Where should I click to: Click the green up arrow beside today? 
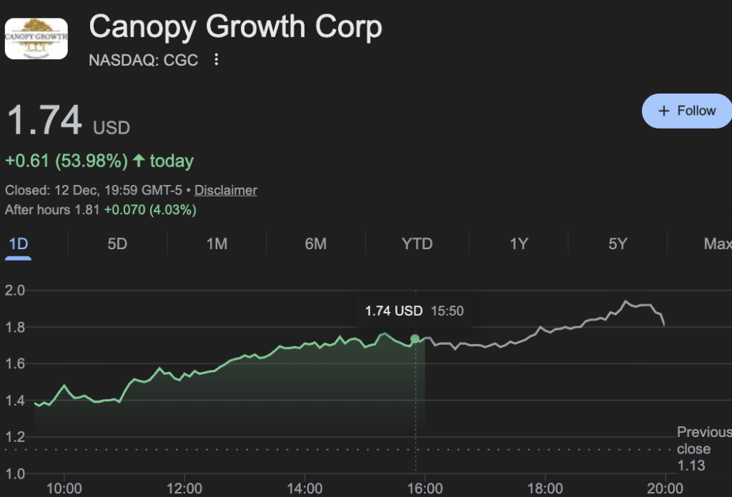point(139,161)
